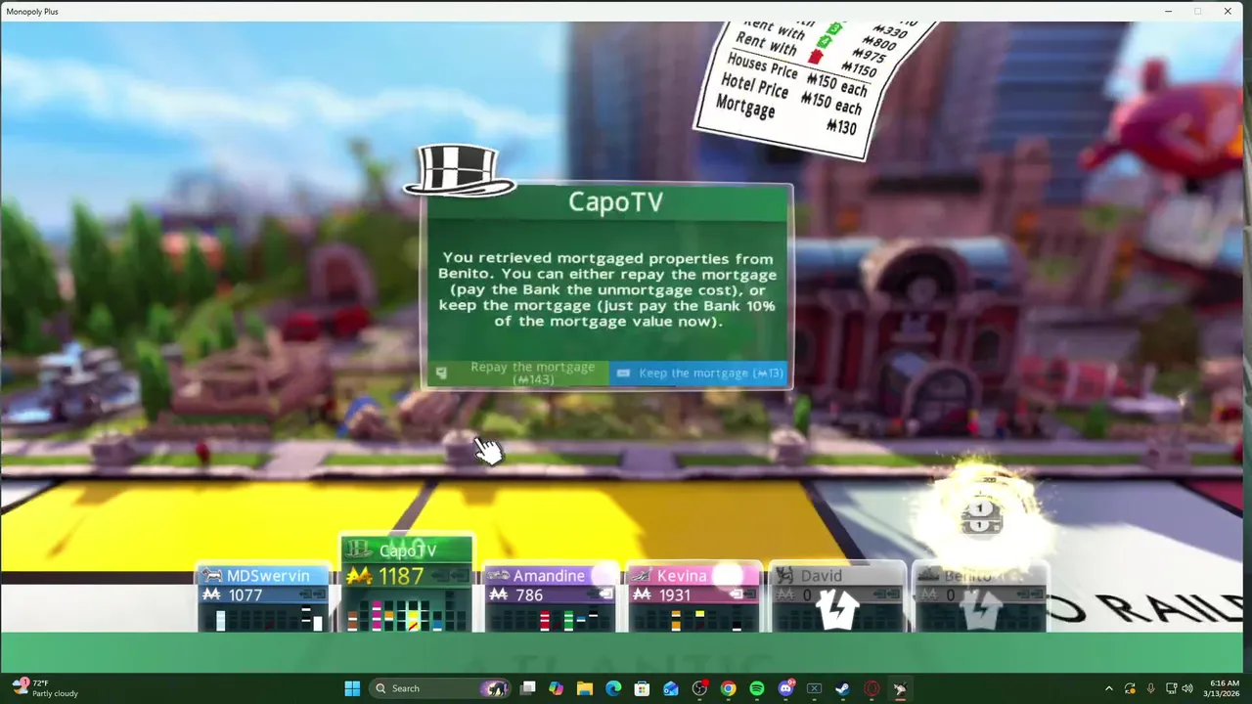This screenshot has height=704, width=1252.
Task: Minimize the Monopoly Plus window
Action: pos(1168,11)
